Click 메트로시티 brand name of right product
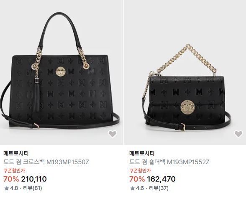This screenshot has height=197, width=246. pyautogui.click(x=142, y=153)
